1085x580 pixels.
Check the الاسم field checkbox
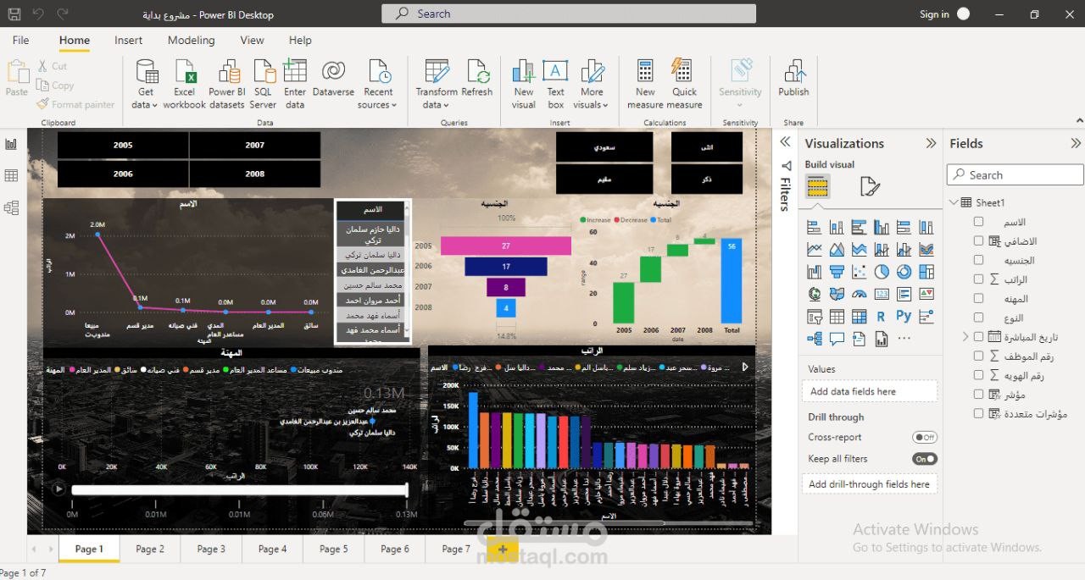pyautogui.click(x=979, y=222)
